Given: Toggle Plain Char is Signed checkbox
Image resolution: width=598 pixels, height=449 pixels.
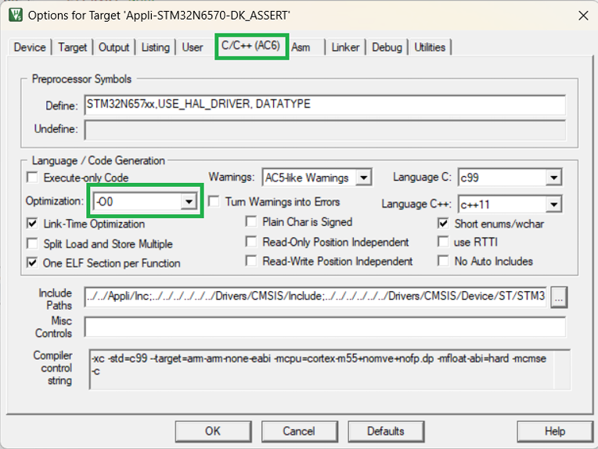Looking at the screenshot, I should (x=251, y=221).
